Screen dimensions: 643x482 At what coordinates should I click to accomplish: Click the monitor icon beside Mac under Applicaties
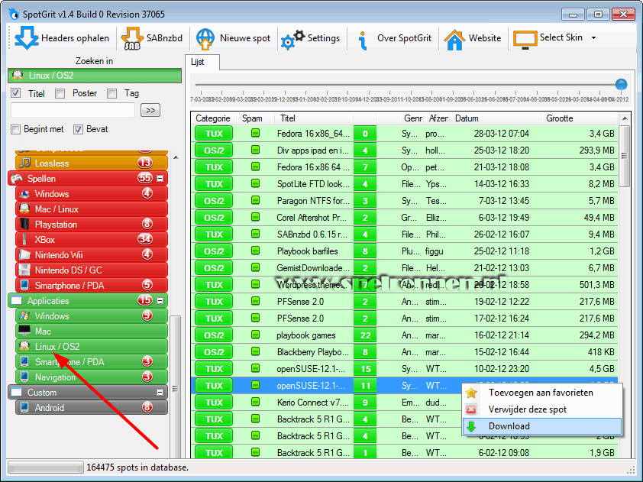[24, 331]
